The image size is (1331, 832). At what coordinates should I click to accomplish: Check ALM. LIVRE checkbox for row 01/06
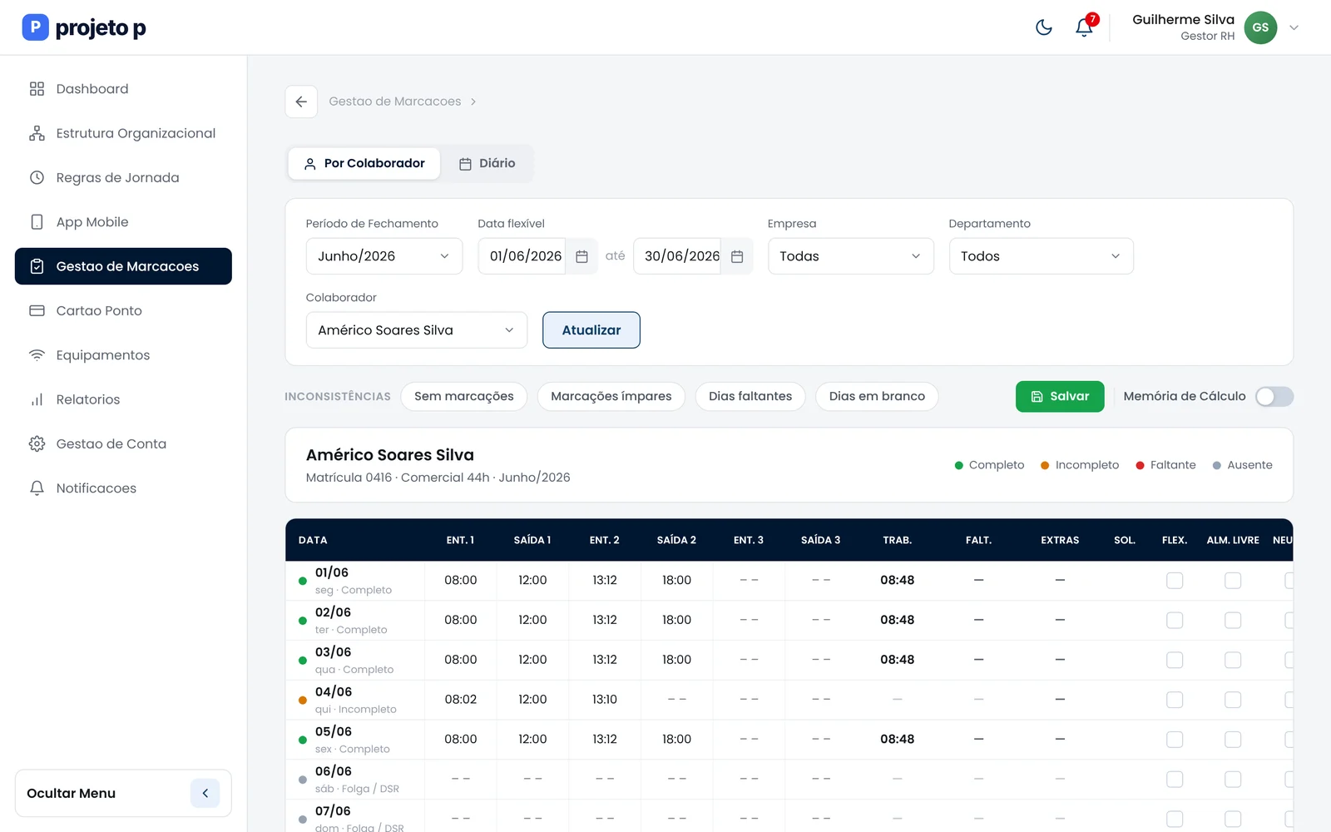pos(1233,580)
